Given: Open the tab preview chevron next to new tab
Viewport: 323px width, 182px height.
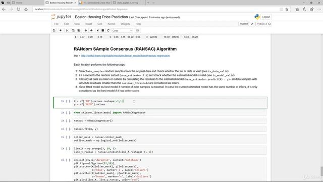Looking at the screenshot, I should click(x=153, y=3).
